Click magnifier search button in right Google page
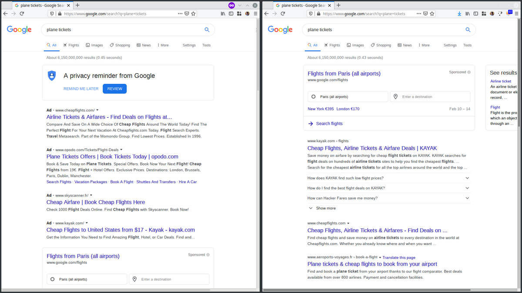The image size is (522, 293). coord(468,30)
